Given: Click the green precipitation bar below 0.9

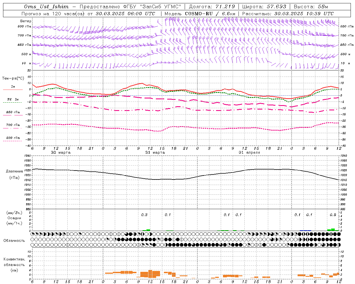Looking at the screenshot, I should pos(333,230).
